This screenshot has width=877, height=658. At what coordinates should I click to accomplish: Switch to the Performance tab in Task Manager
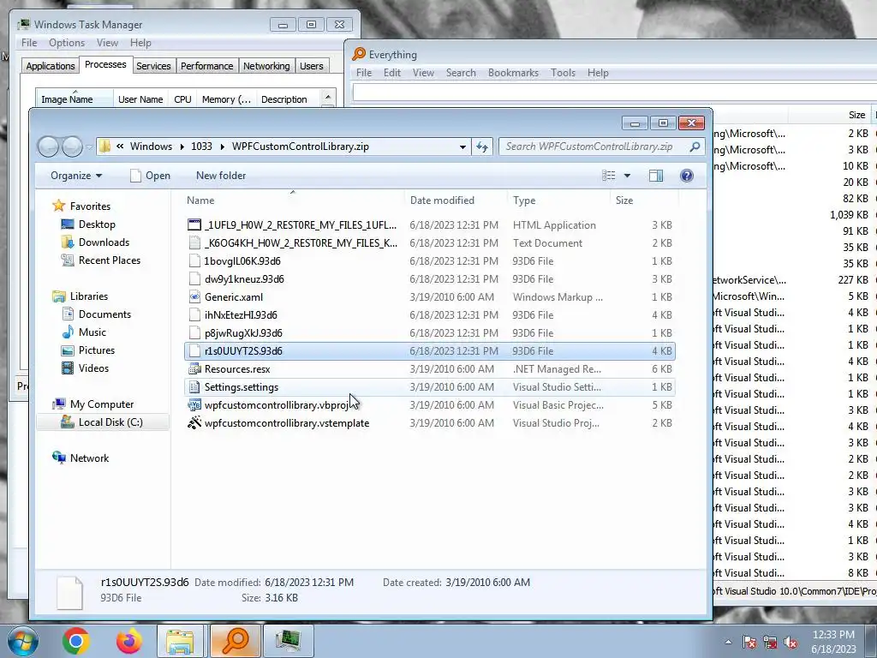(207, 66)
